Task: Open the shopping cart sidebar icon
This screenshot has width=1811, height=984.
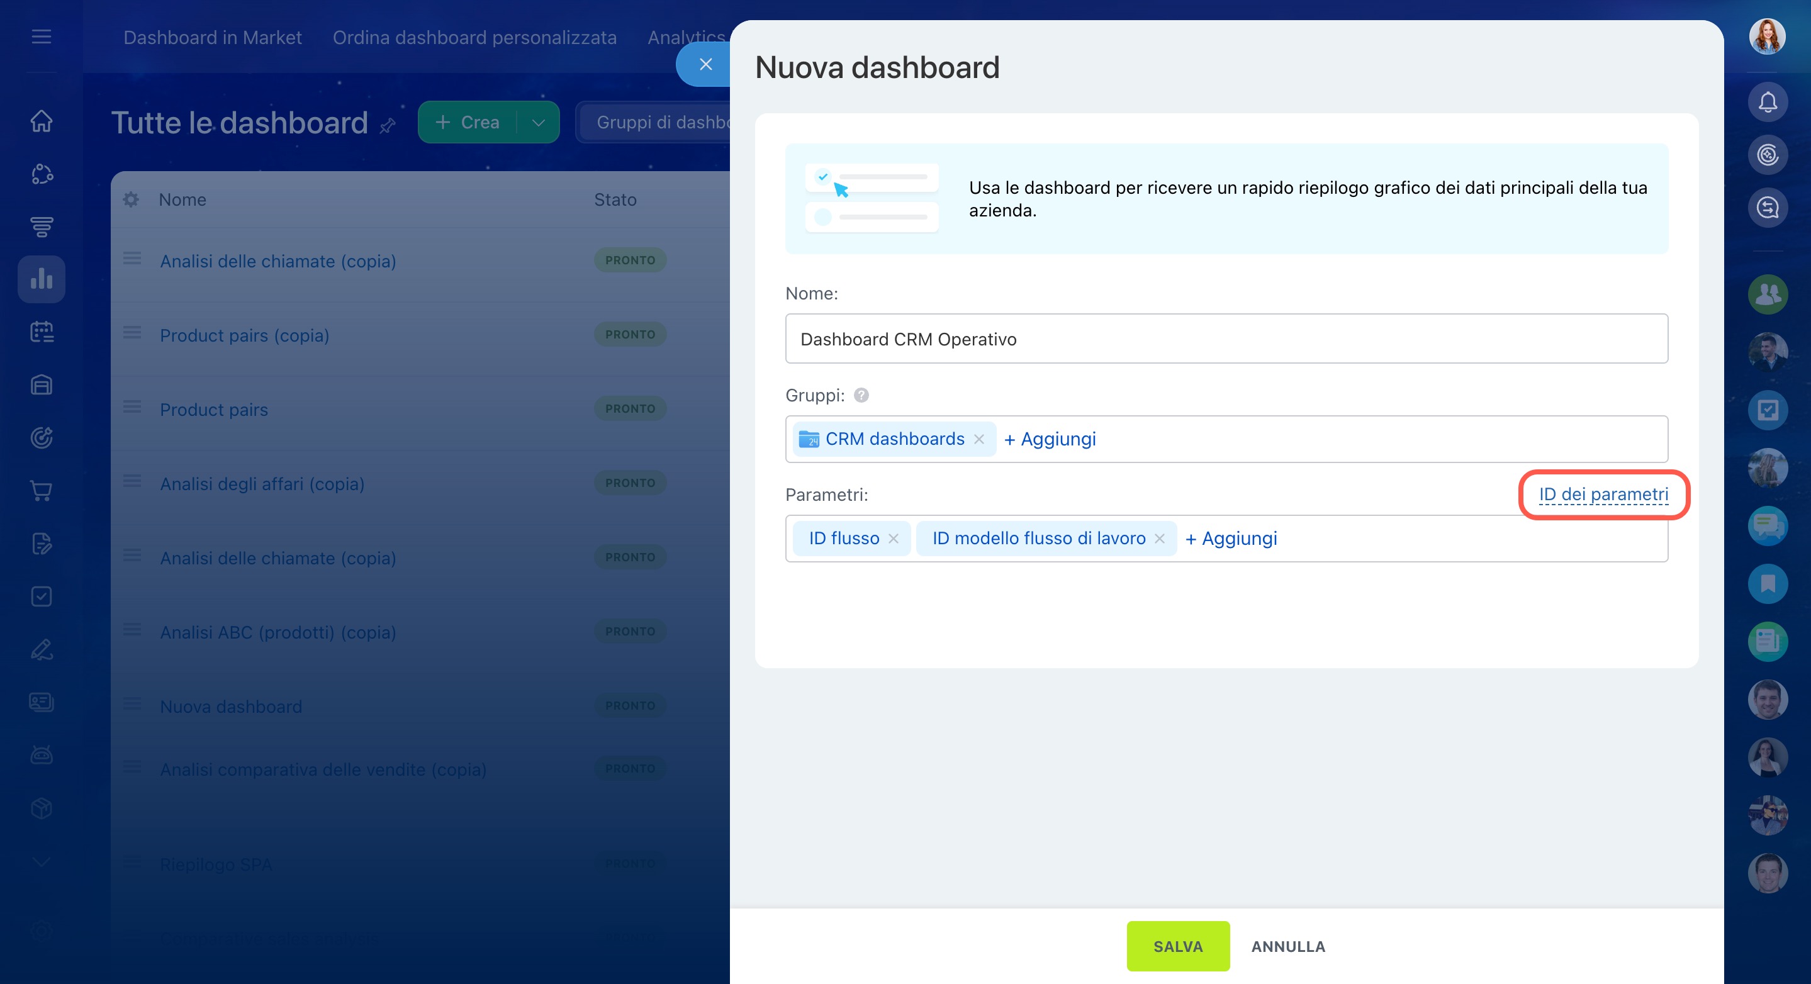Action: coord(42,491)
